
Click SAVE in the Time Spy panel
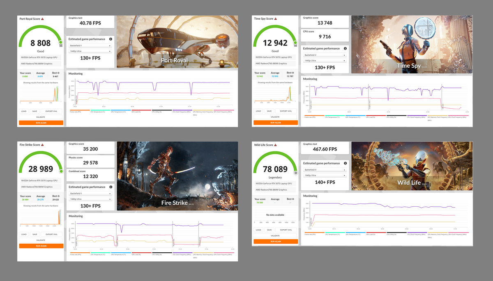(269, 111)
